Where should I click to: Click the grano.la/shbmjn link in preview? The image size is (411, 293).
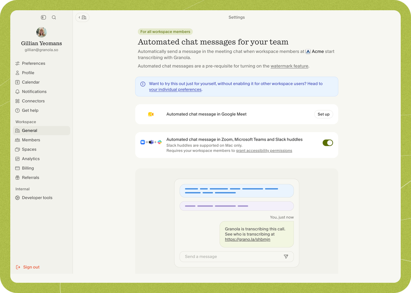click(x=248, y=240)
